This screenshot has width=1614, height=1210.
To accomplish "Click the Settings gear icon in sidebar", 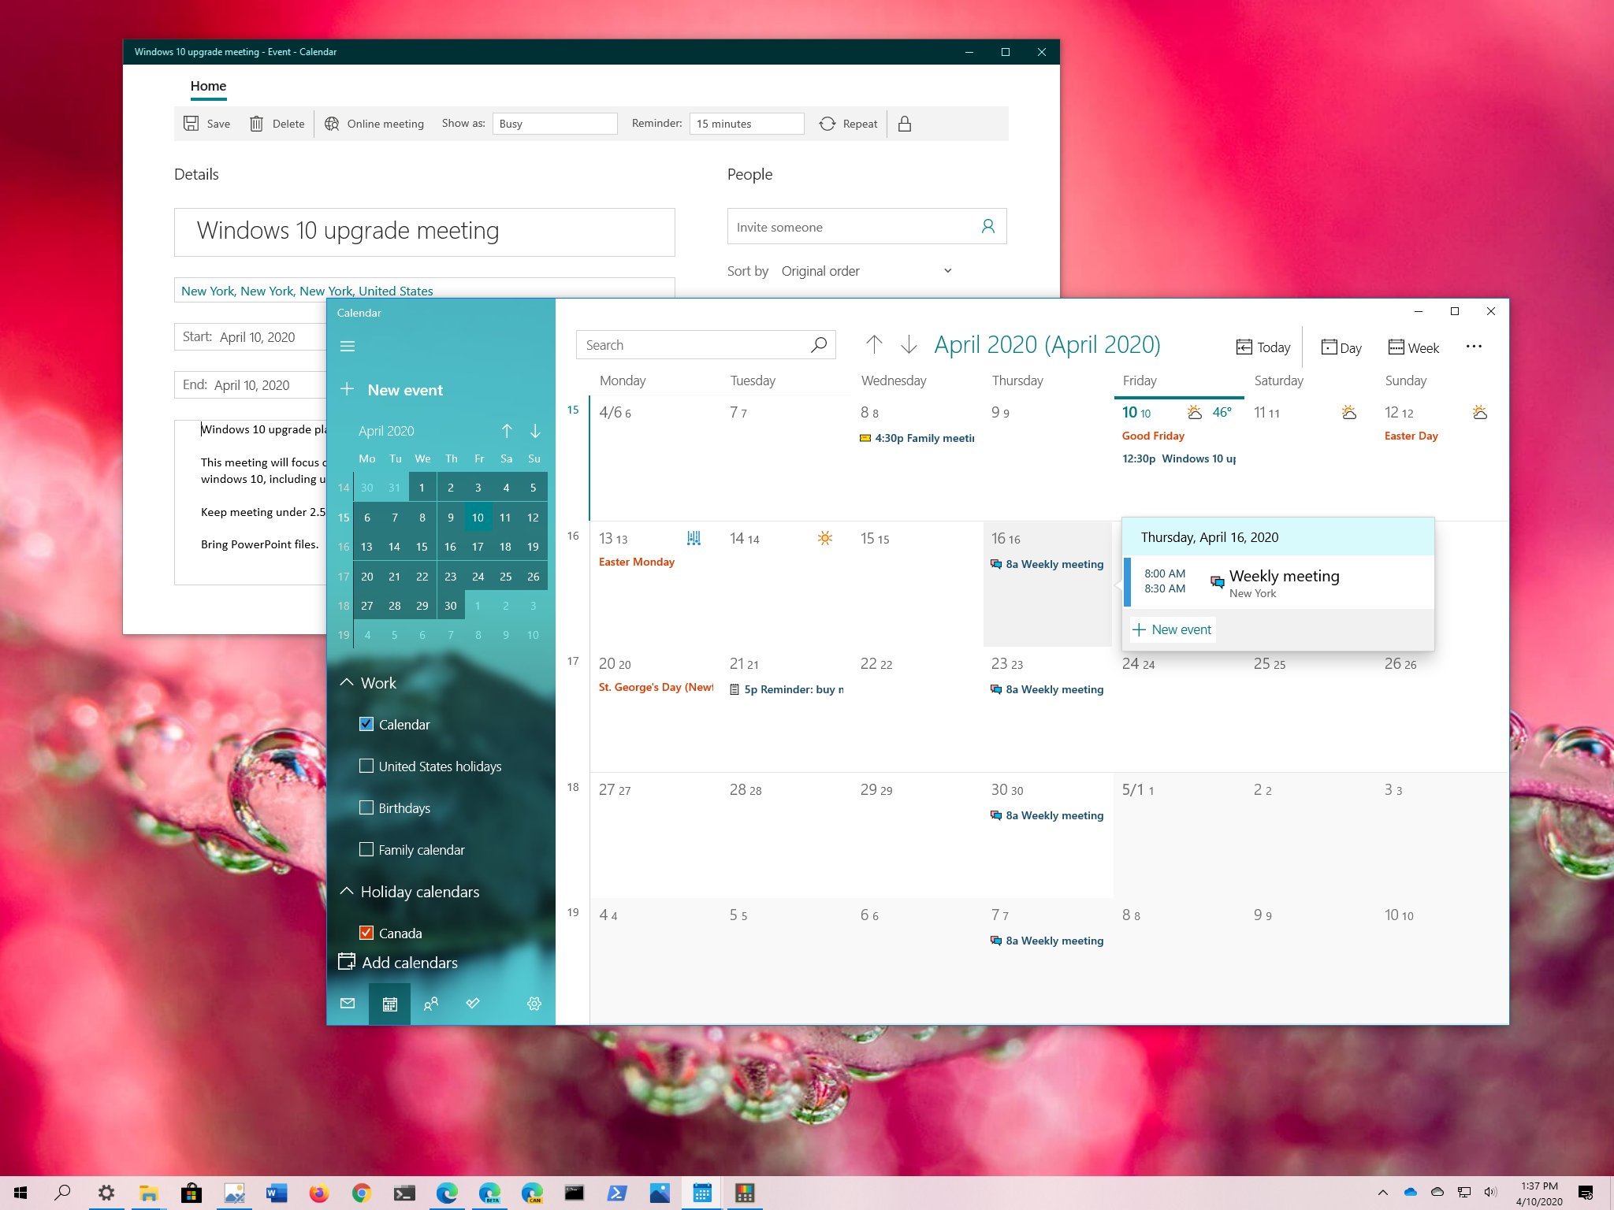I will (x=535, y=1004).
